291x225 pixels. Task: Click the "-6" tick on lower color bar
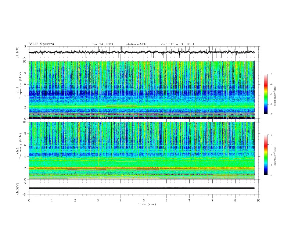(x=271, y=165)
